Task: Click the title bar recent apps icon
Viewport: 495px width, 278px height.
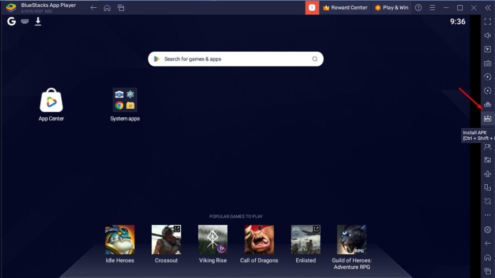Action: coord(121,8)
